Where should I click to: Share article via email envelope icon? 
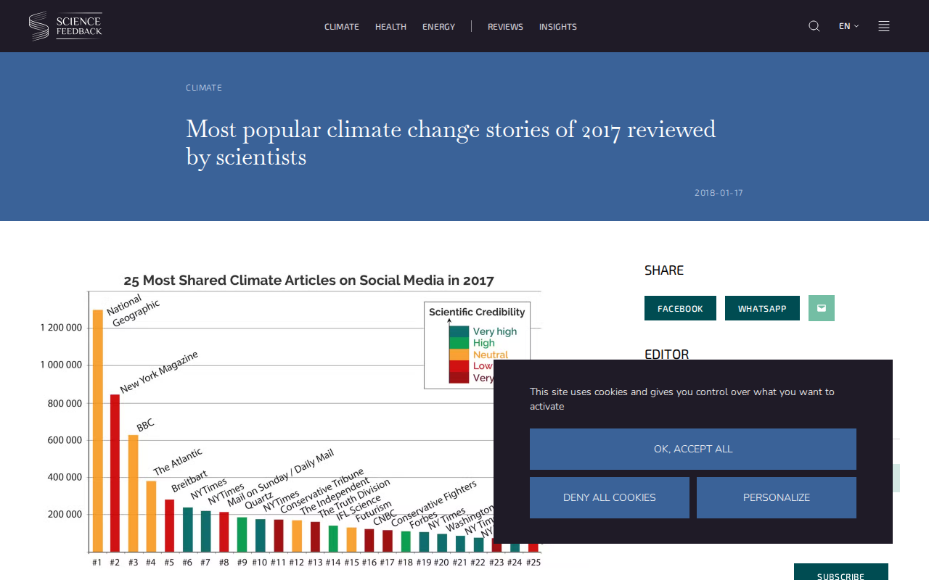click(x=822, y=308)
